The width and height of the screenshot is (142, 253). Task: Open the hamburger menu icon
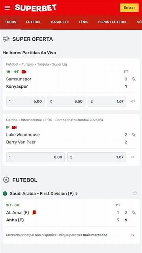(x=7, y=8)
